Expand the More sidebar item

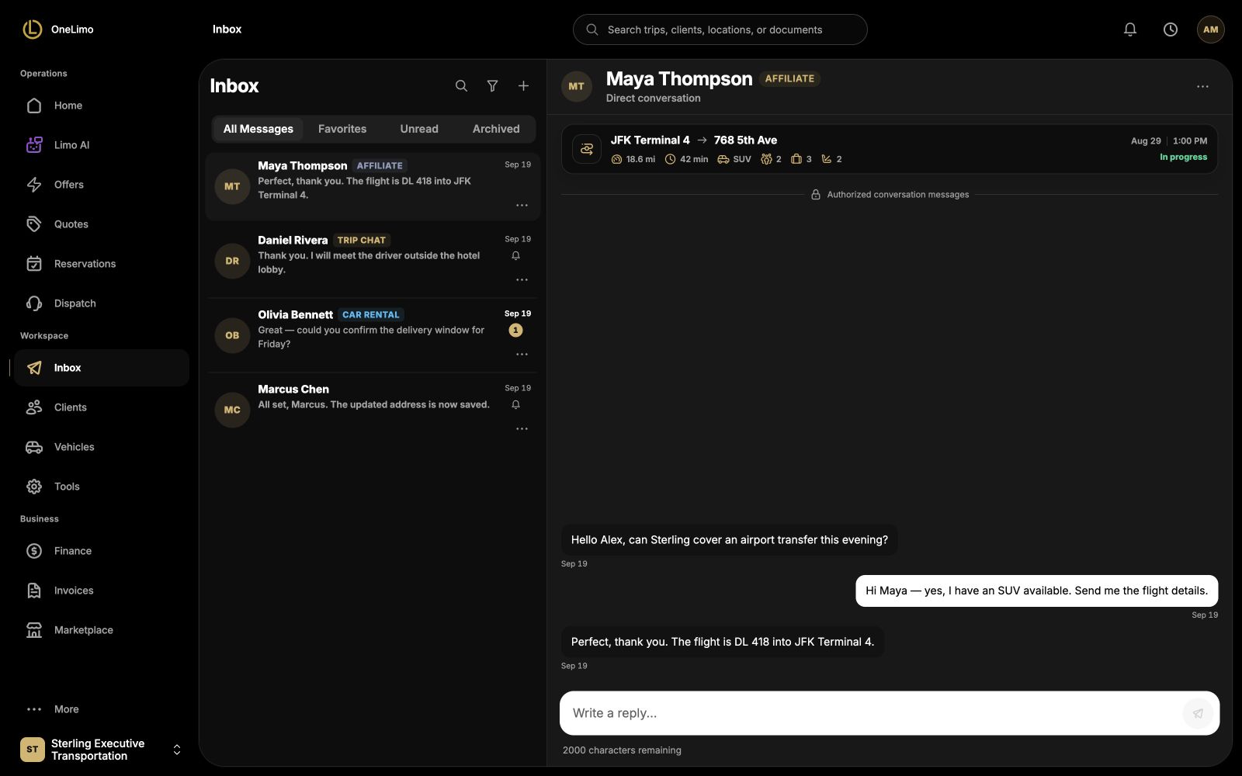[x=101, y=709]
